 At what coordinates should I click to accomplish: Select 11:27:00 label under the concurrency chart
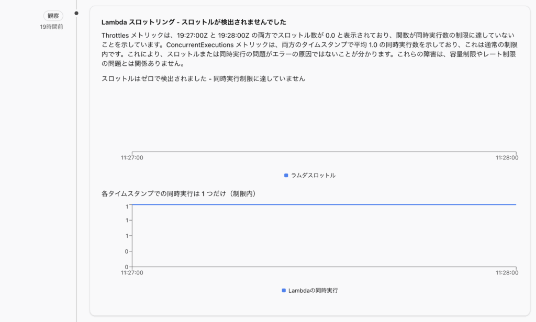click(132, 272)
